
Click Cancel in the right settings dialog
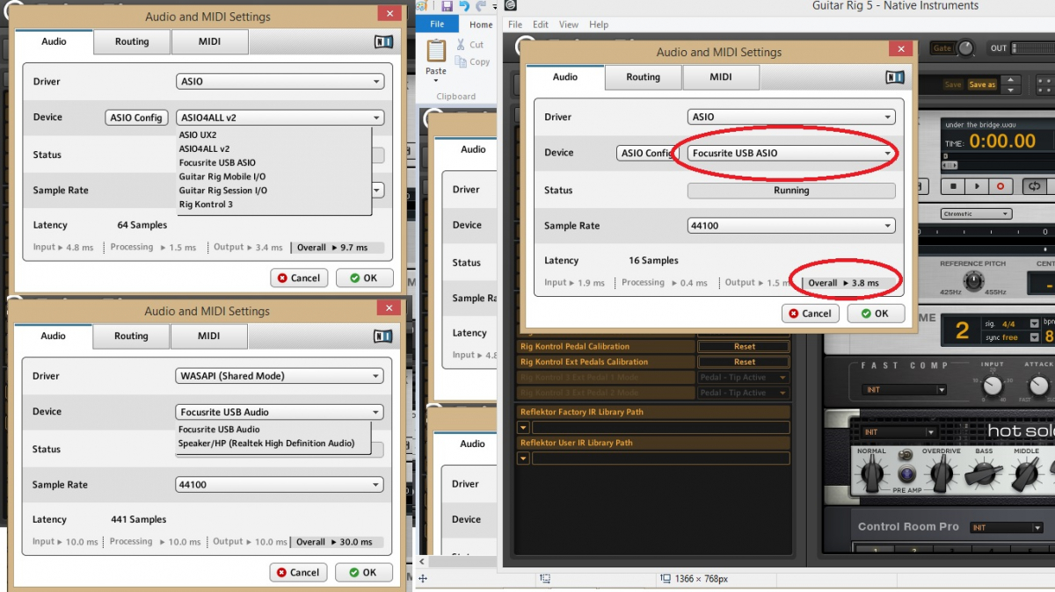(811, 313)
